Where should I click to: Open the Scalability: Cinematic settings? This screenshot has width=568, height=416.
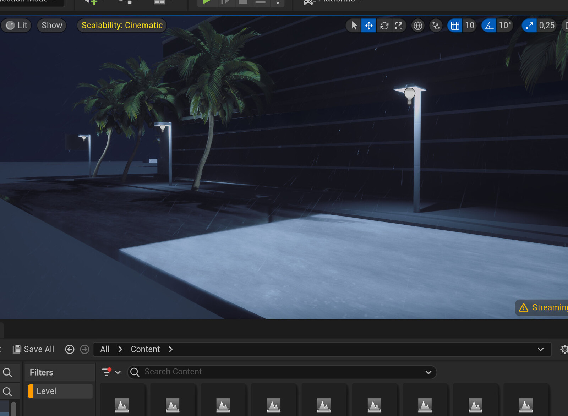[122, 26]
